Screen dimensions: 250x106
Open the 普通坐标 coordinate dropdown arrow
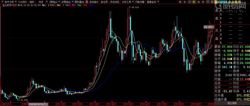[158, 2]
